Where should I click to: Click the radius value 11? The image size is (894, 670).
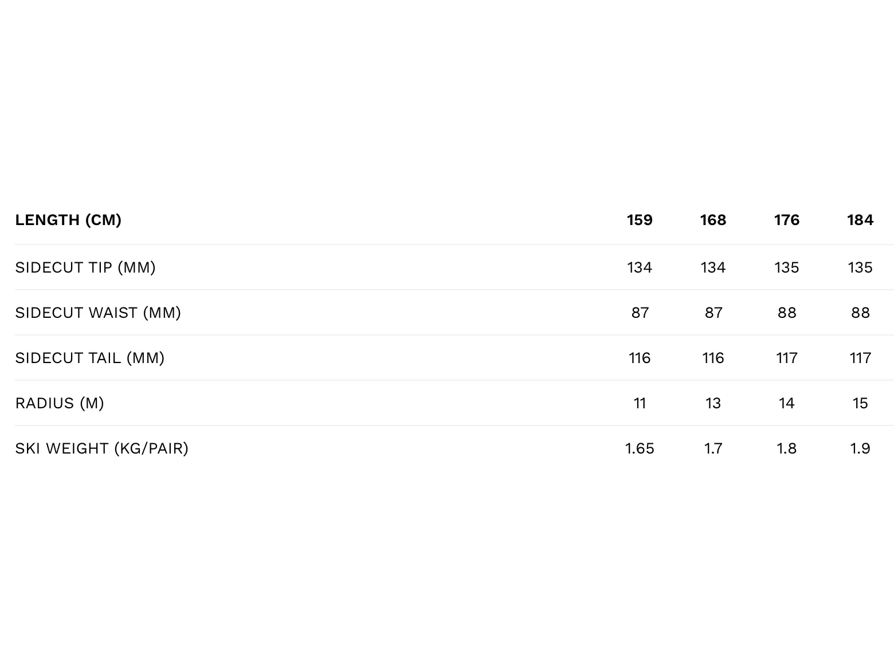640,403
